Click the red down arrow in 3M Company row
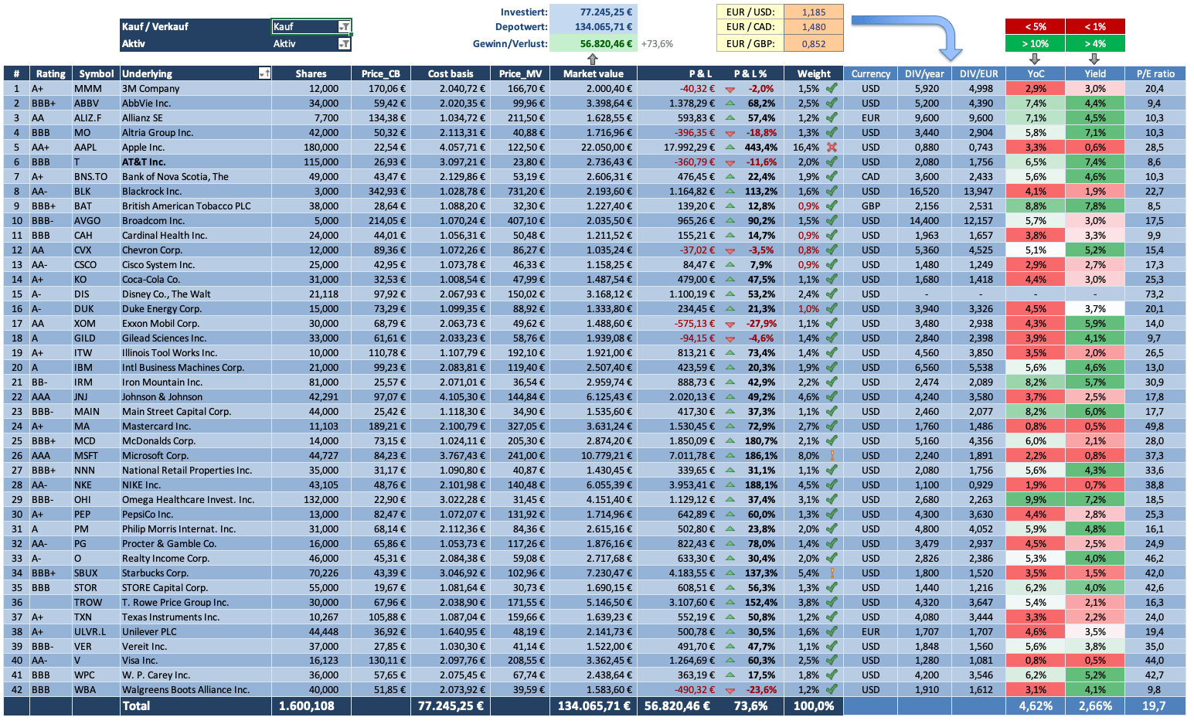 [730, 89]
